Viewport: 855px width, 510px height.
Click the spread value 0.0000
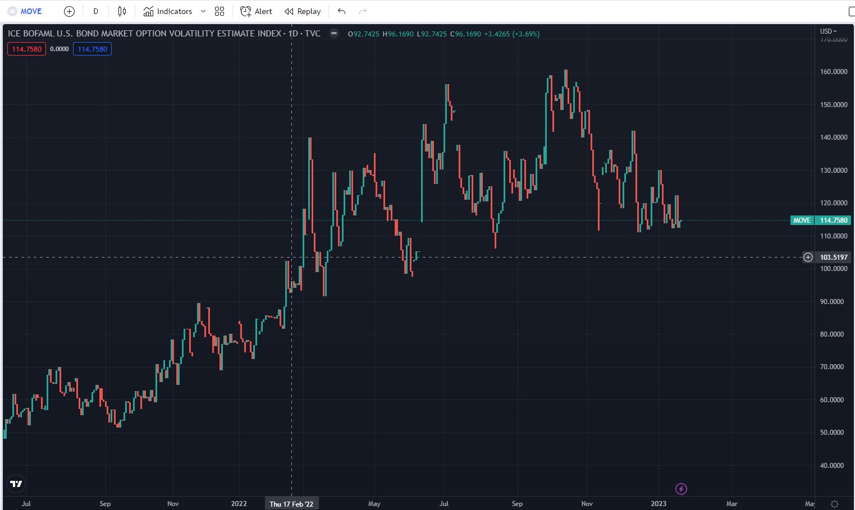60,49
